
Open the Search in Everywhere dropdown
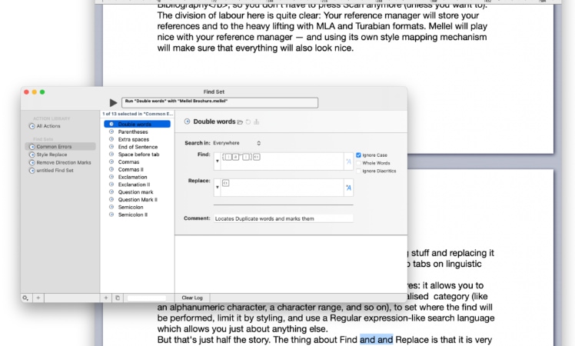pos(238,143)
